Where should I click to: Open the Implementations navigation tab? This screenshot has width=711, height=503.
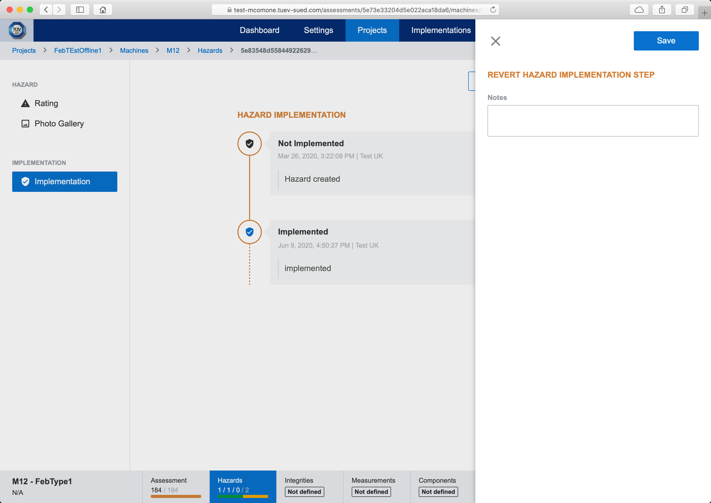(x=441, y=30)
